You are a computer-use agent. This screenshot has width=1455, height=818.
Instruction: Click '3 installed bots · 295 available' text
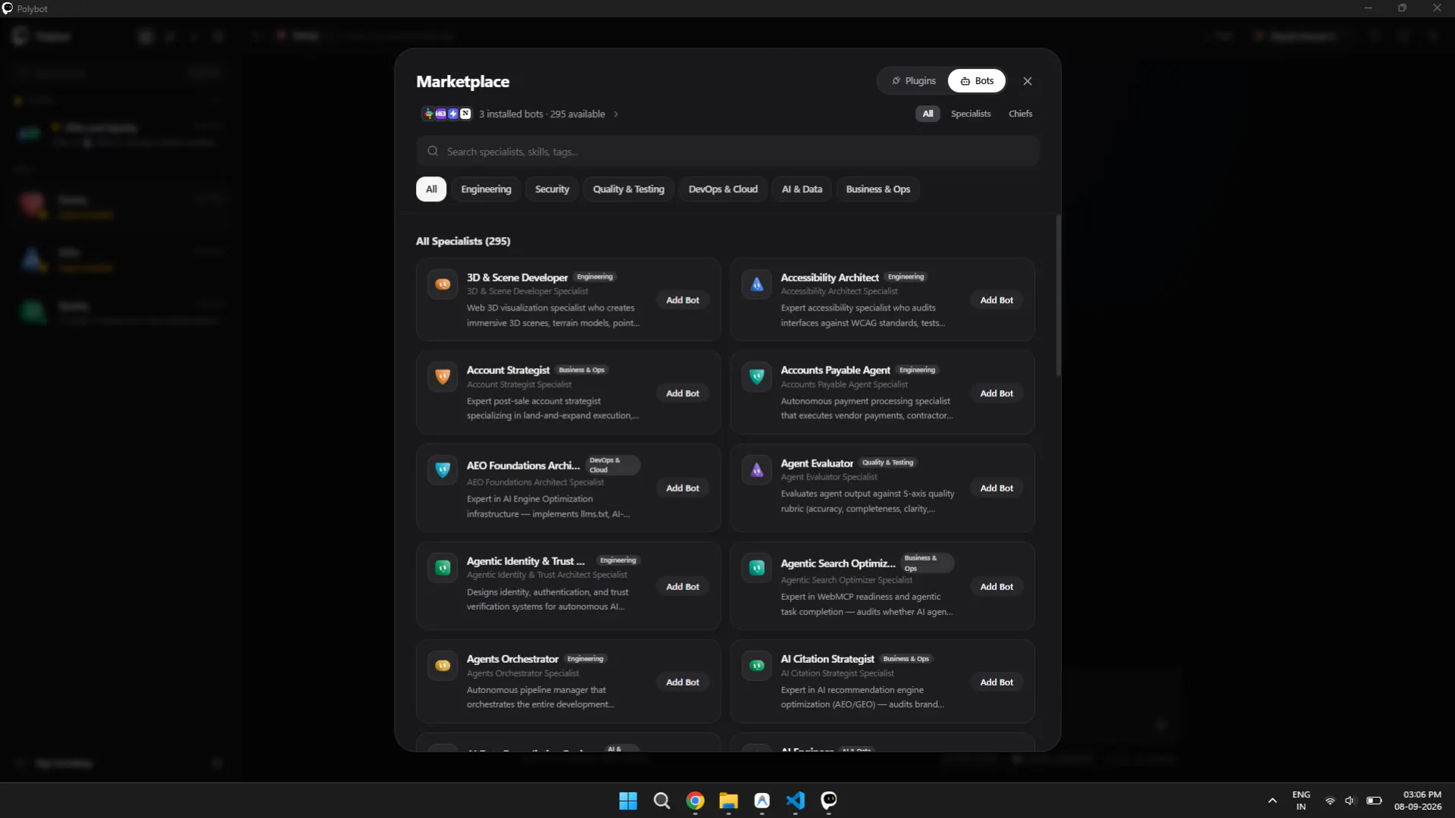[542, 114]
